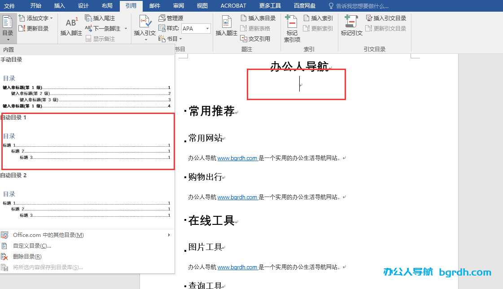Click the 常用推荐 heading text
The height and width of the screenshot is (289, 503).
point(211,111)
